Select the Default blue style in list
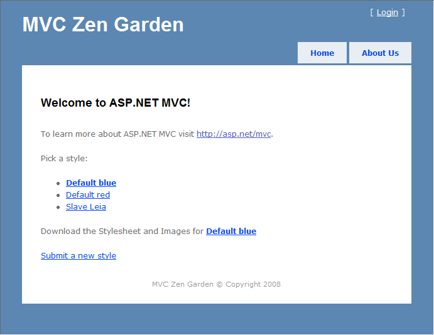434x335 pixels. point(91,183)
